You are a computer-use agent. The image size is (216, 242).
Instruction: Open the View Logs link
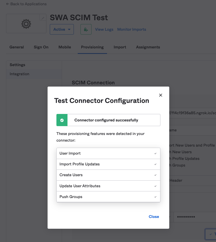[104, 30]
